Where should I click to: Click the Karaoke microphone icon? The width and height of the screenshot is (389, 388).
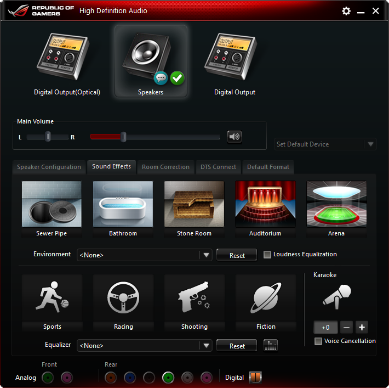tap(337, 297)
